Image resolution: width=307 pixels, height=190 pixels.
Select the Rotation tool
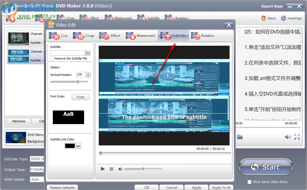(203, 35)
